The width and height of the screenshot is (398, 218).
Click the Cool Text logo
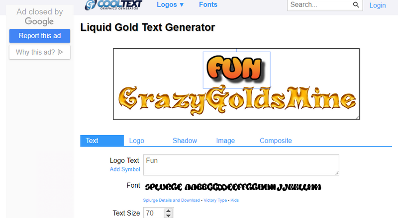click(113, 5)
